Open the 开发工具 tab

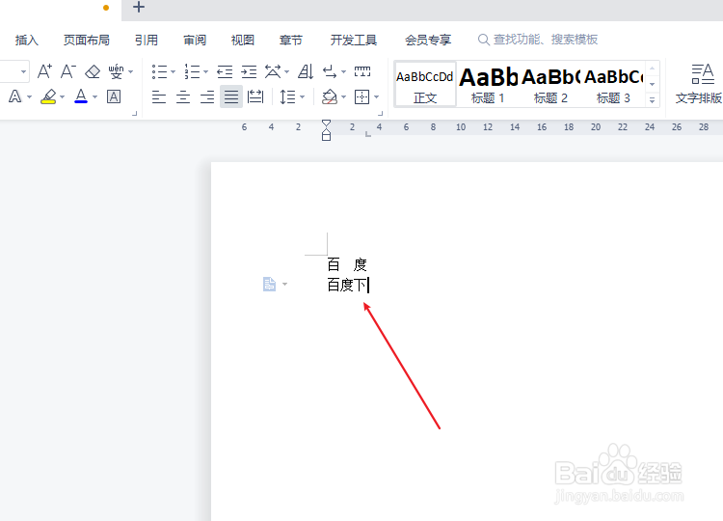(354, 41)
